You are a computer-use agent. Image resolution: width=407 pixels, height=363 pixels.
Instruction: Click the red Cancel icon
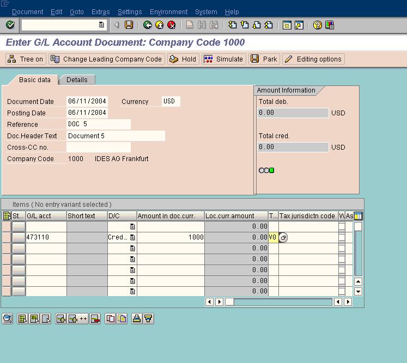(172, 25)
